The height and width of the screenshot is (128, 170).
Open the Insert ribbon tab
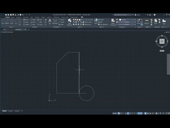[12, 17]
